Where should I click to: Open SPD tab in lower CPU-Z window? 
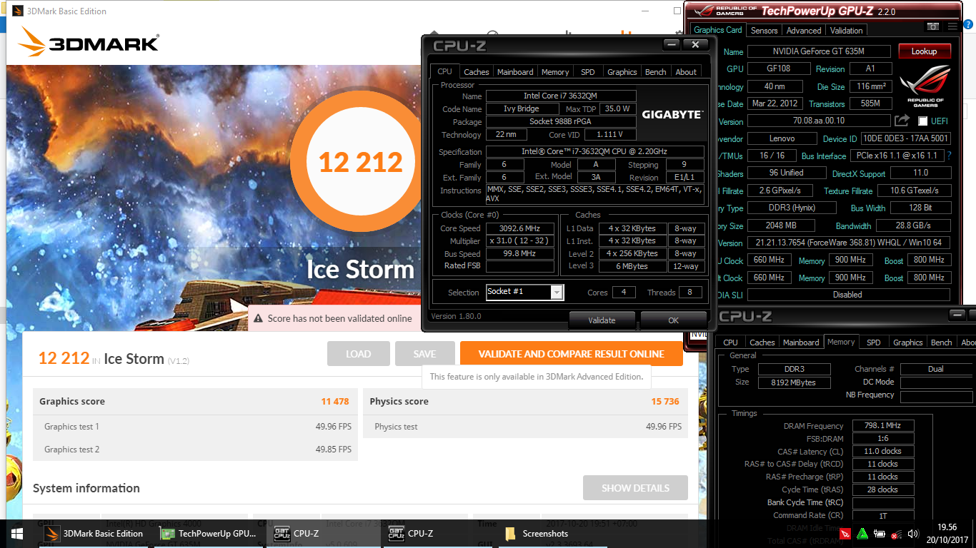pyautogui.click(x=873, y=342)
